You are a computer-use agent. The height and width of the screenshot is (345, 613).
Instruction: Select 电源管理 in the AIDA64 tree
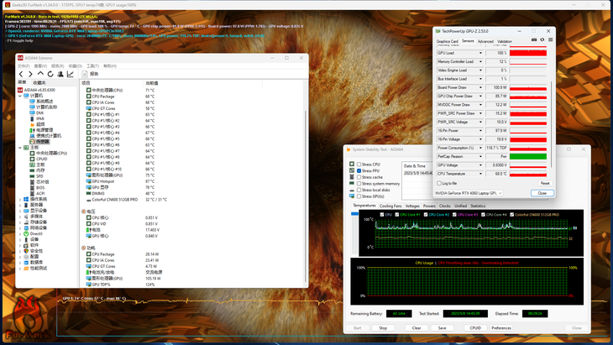(41, 130)
